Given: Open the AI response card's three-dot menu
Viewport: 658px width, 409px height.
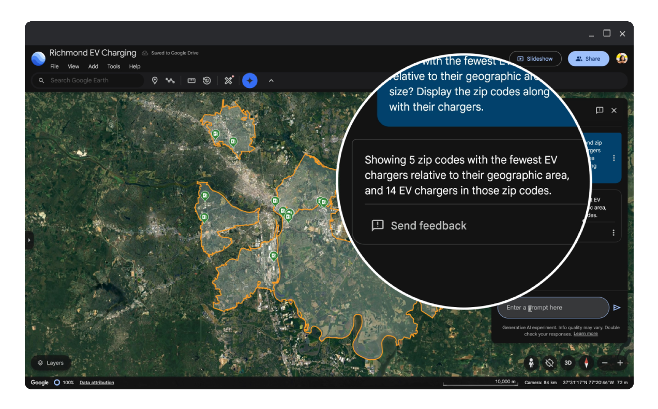Looking at the screenshot, I should click(614, 233).
